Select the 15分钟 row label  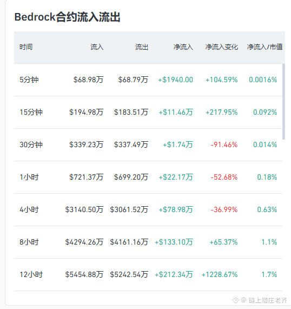(x=31, y=113)
